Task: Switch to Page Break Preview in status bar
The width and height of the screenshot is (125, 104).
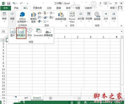Action: [x=85, y=102]
